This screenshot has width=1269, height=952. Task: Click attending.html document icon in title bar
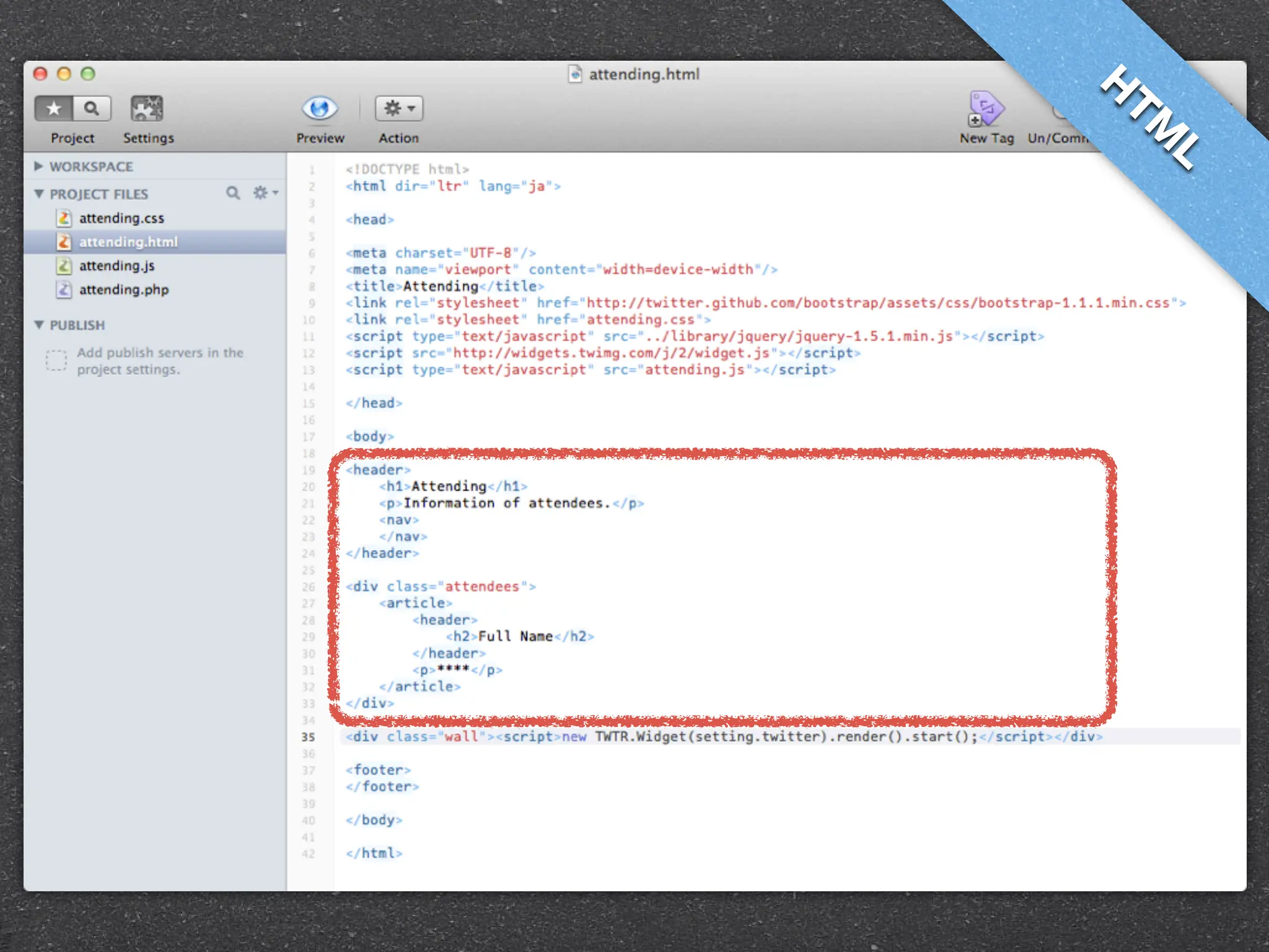575,74
